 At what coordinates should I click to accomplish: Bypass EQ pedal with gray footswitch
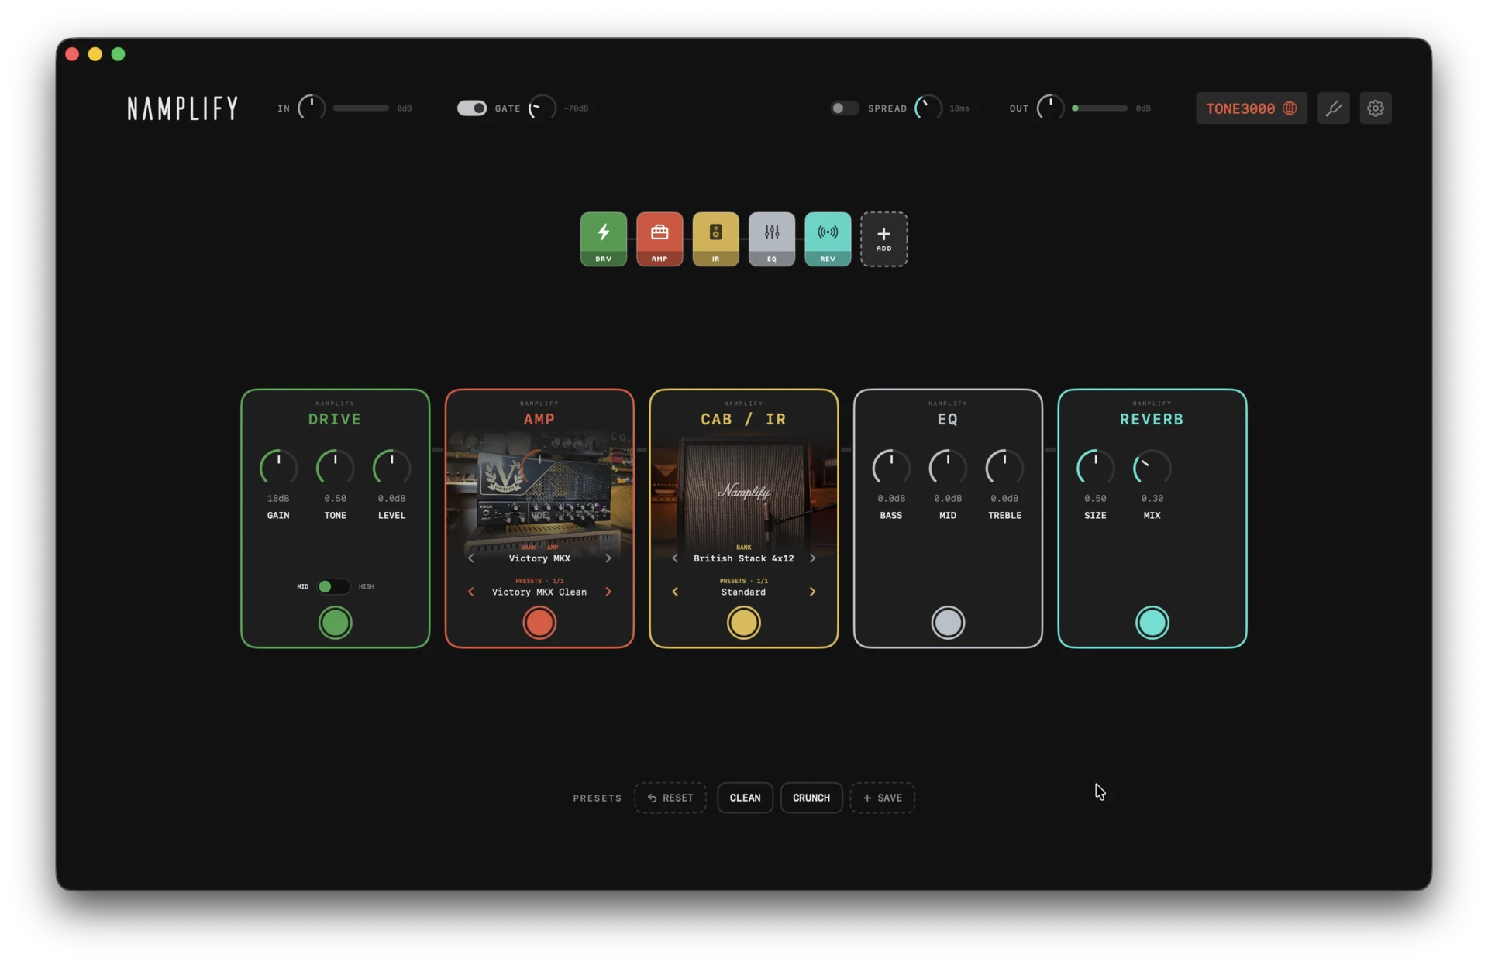click(x=948, y=623)
